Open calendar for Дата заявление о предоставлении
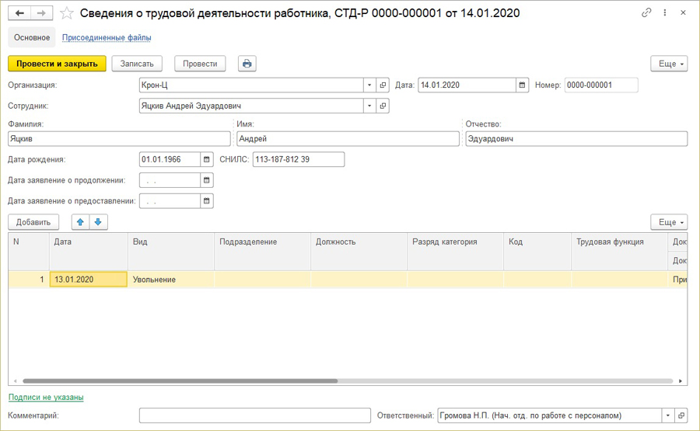The image size is (700, 431). pos(206,201)
